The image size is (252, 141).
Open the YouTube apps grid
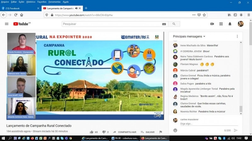[221, 24]
